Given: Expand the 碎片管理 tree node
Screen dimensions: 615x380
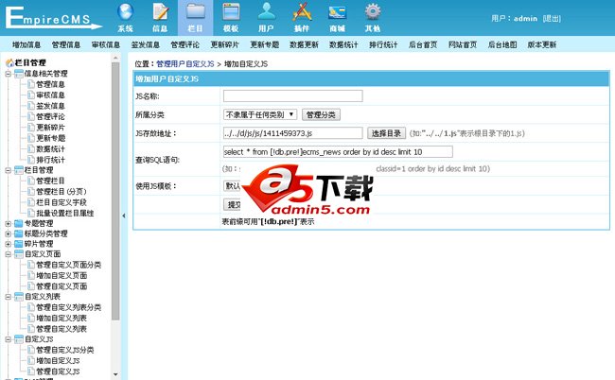Looking at the screenshot, I should [8, 244].
